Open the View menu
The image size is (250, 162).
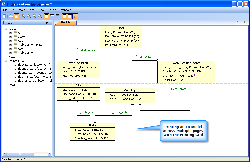[x=22, y=10]
